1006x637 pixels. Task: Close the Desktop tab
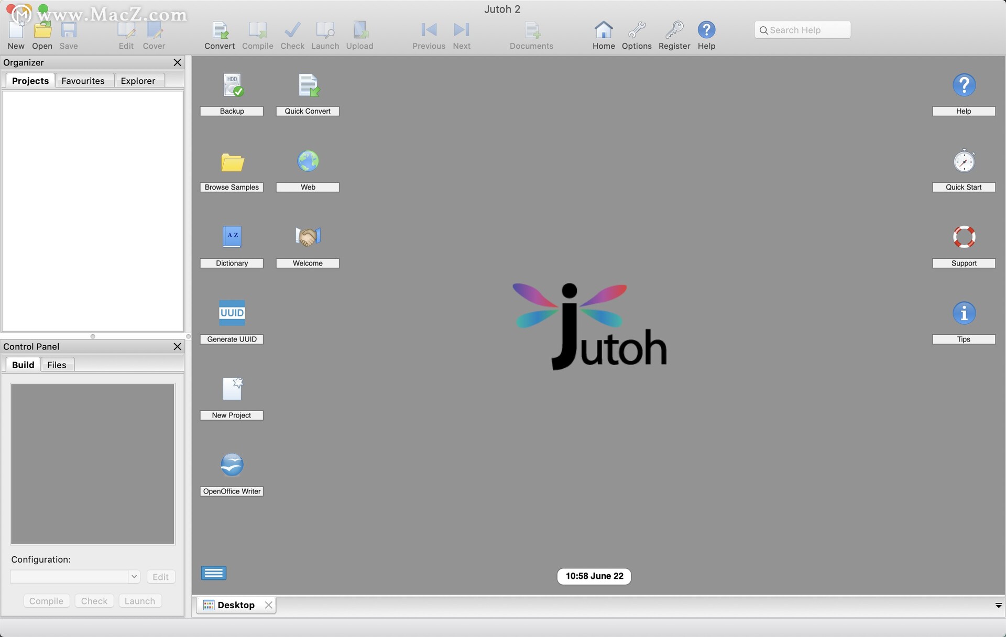[x=269, y=605]
